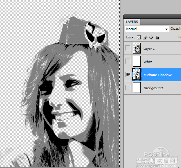Click the lock all padlock icon
Image resolution: width=181 pixels, height=168 pixels.
(x=157, y=37)
